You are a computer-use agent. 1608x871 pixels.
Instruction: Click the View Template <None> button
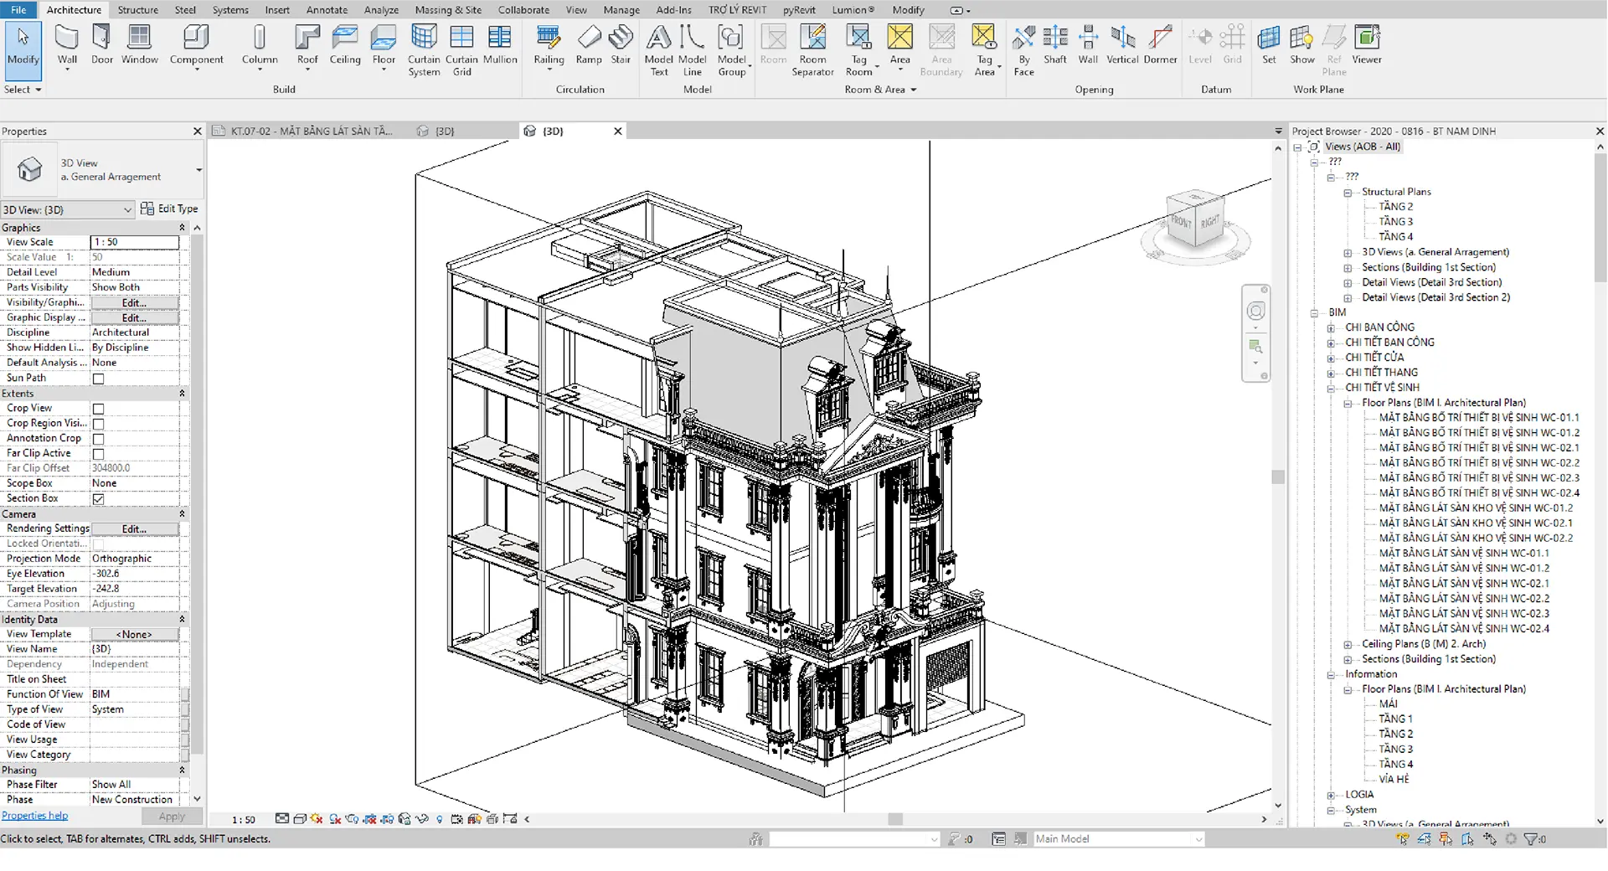point(134,634)
